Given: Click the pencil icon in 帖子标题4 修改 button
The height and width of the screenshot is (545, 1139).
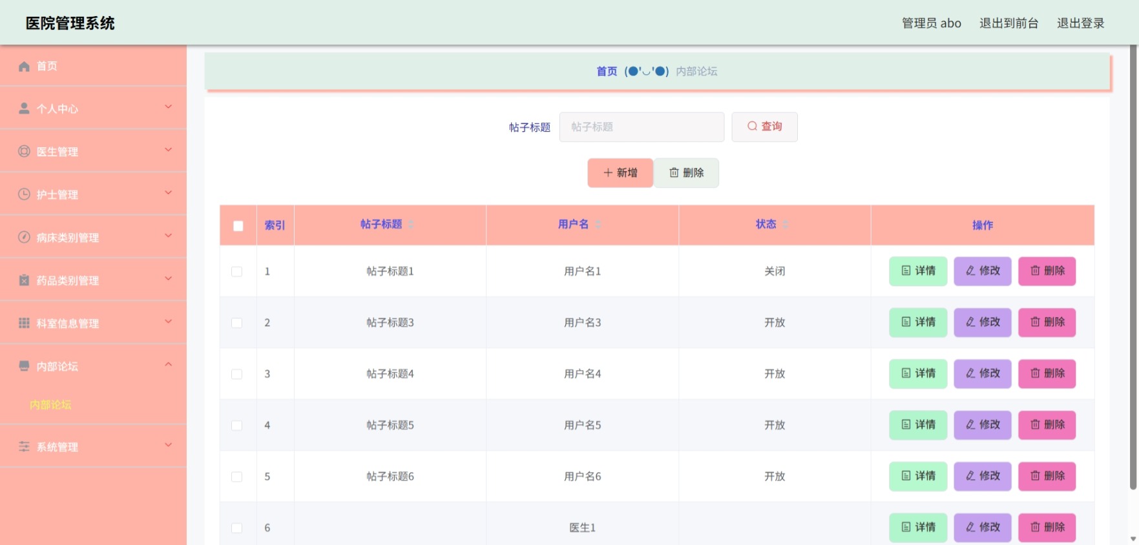Looking at the screenshot, I should tap(970, 373).
